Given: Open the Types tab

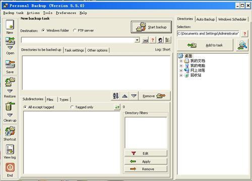Looking at the screenshot, I should (64, 100).
